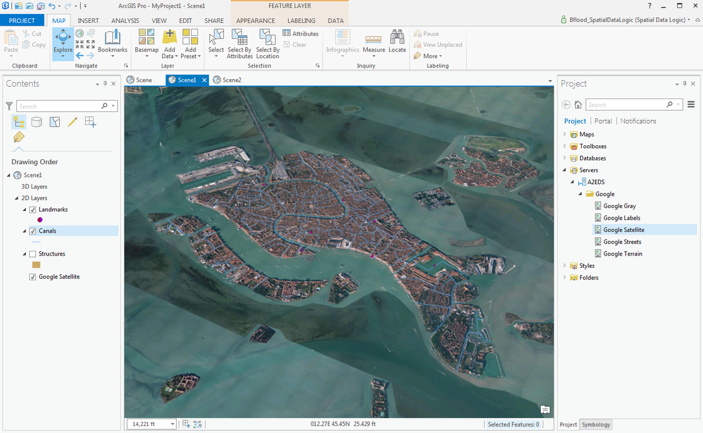Collapse the Servers node
The height and width of the screenshot is (433, 703).
click(565, 170)
